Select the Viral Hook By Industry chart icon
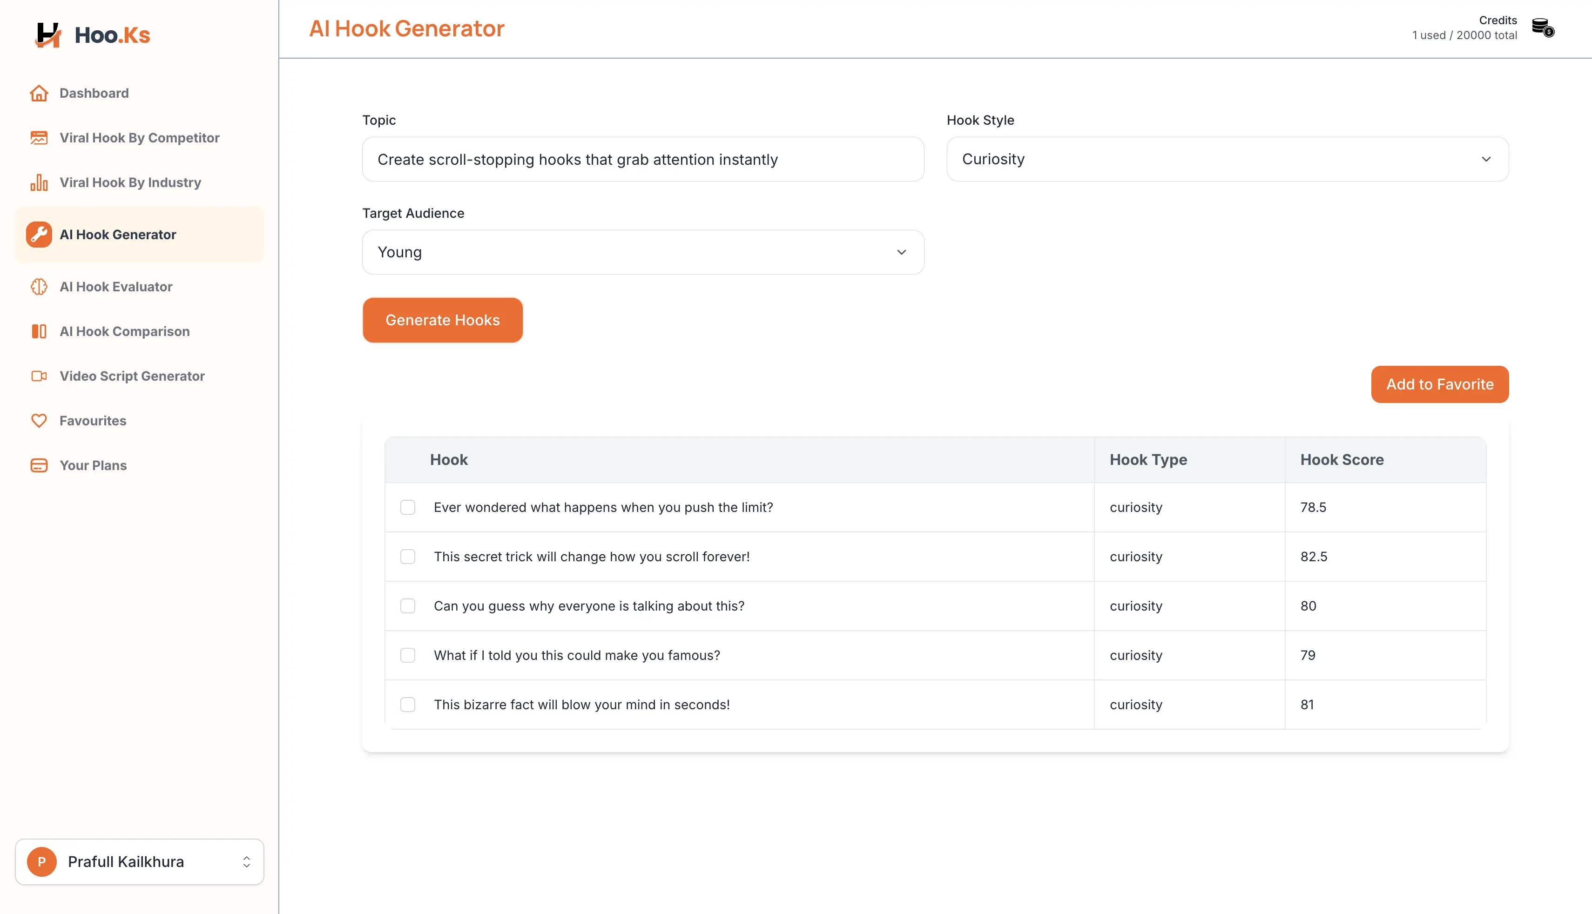The height and width of the screenshot is (914, 1592). 39,182
